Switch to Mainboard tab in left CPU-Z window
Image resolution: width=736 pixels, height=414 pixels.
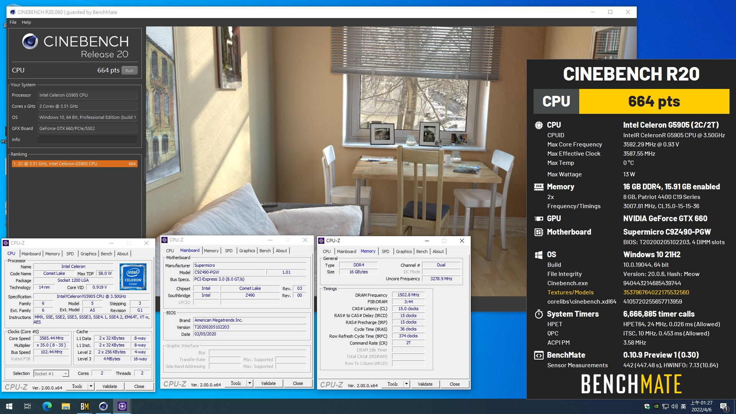point(31,254)
